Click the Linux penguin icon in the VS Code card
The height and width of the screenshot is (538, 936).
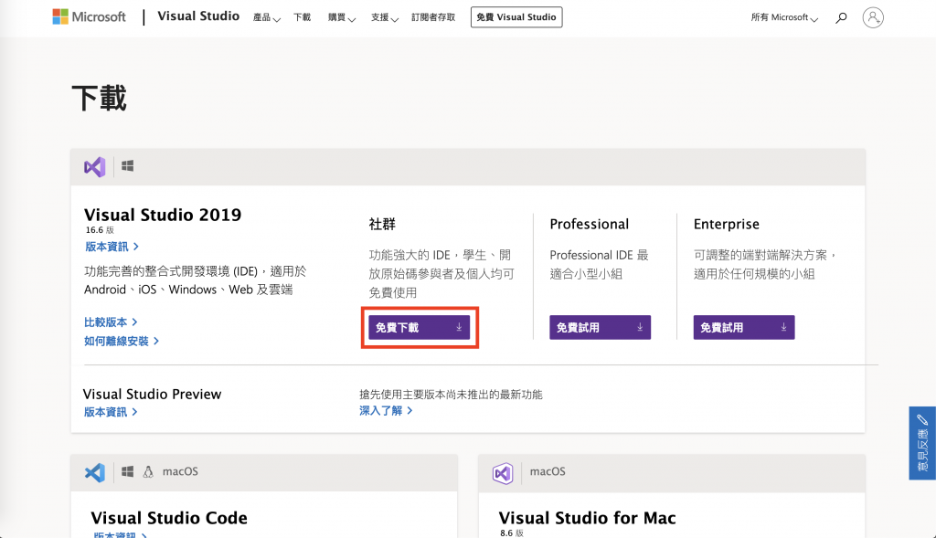(148, 472)
